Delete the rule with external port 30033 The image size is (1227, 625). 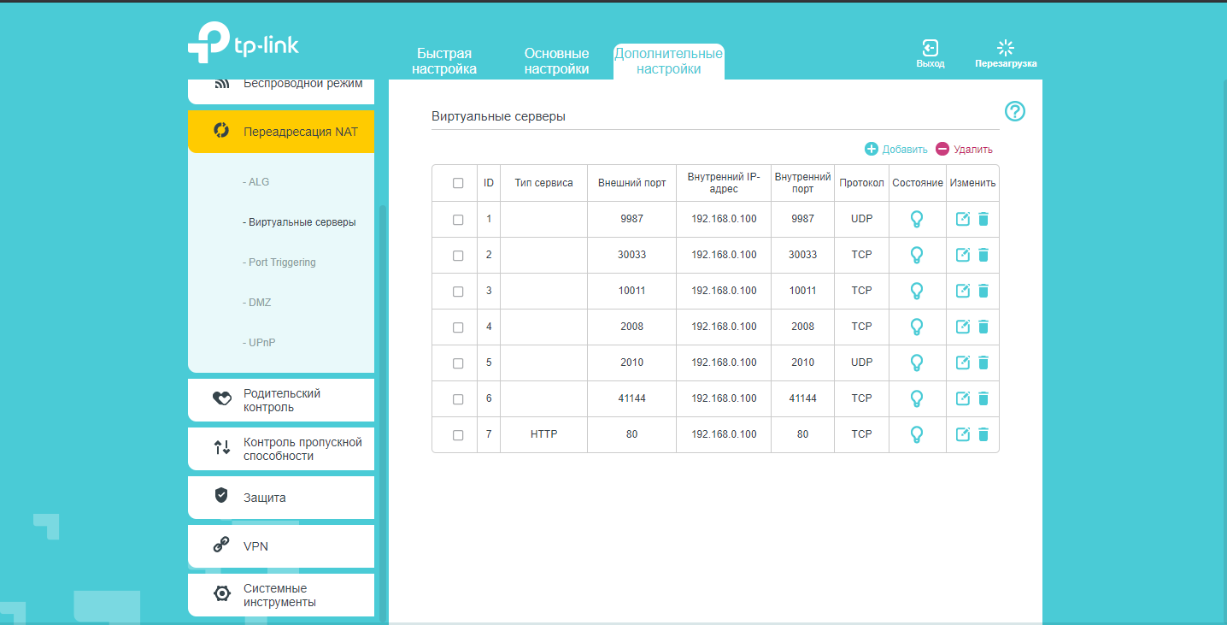[983, 255]
